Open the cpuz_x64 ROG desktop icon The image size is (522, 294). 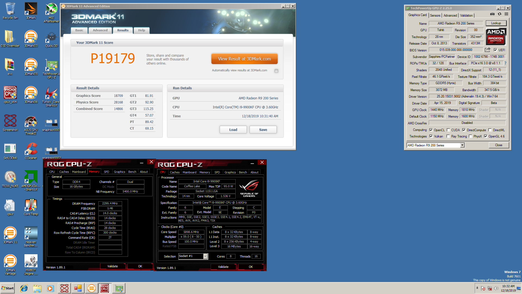10,95
